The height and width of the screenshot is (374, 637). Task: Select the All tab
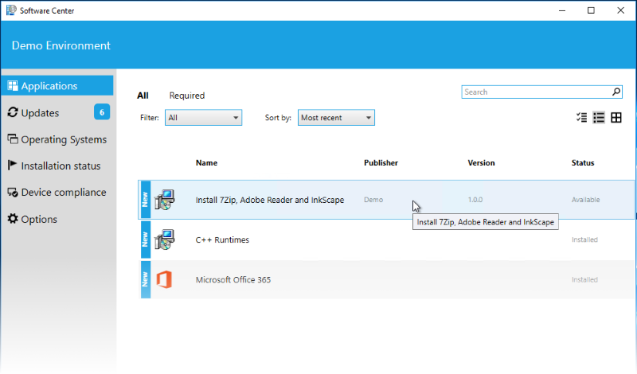[x=143, y=95]
